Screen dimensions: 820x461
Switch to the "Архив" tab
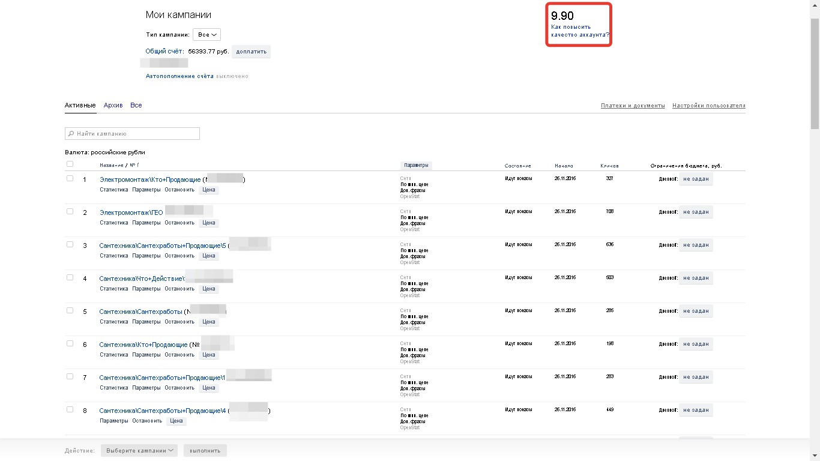coord(113,106)
